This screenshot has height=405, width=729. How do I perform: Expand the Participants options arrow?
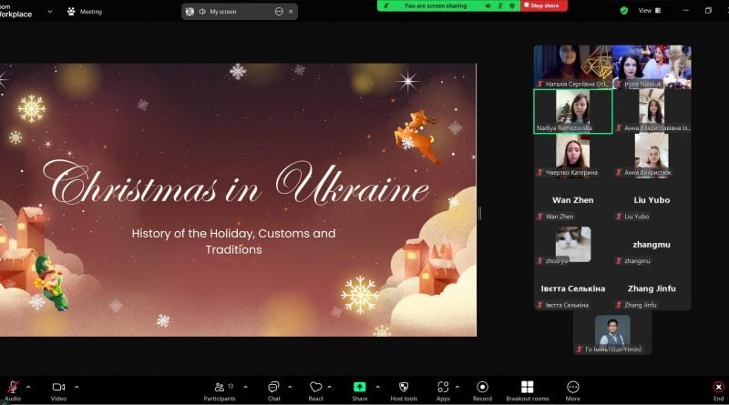click(x=245, y=387)
